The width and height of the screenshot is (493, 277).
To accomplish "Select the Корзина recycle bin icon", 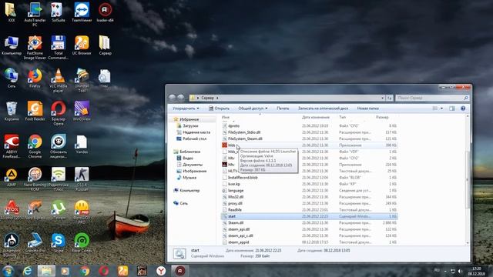I will [x=12, y=111].
